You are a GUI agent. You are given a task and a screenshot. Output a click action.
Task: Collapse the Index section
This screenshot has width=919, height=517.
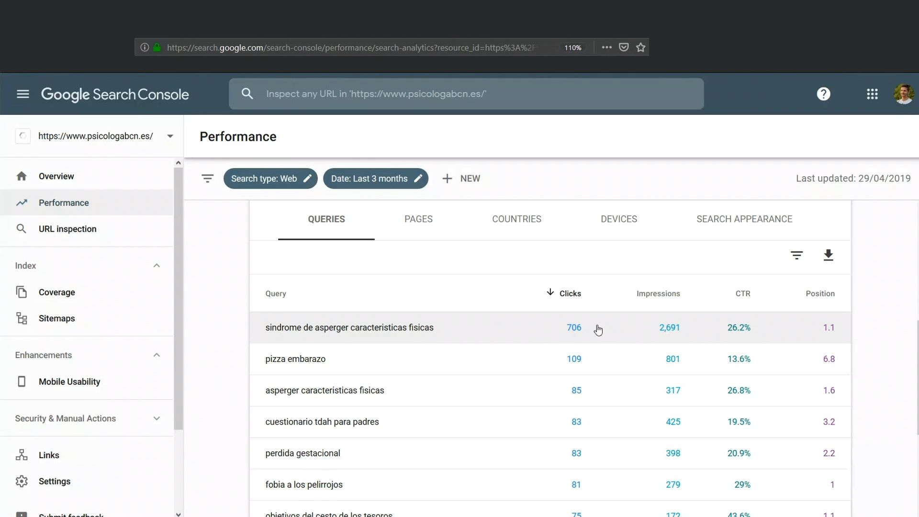click(157, 266)
